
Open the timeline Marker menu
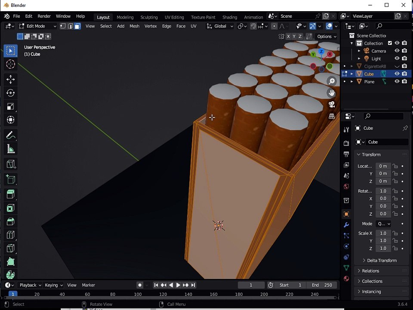[88, 285]
